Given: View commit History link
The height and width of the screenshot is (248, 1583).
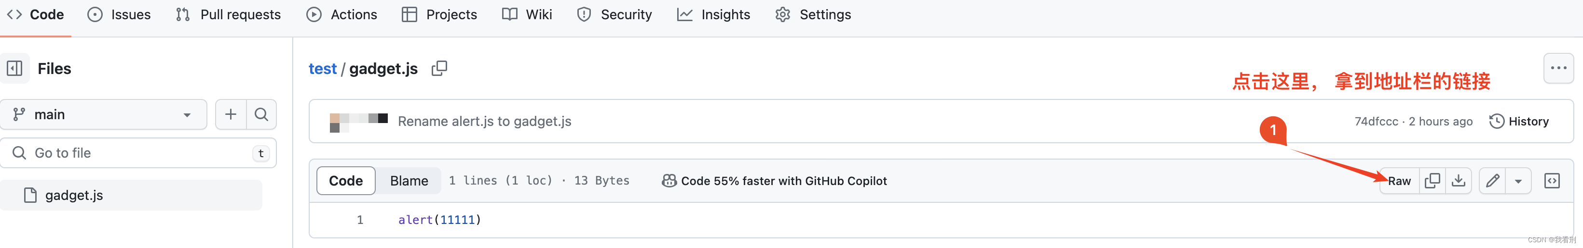Looking at the screenshot, I should [1519, 121].
